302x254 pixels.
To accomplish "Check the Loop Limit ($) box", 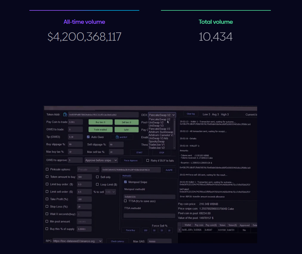I will [97, 184].
